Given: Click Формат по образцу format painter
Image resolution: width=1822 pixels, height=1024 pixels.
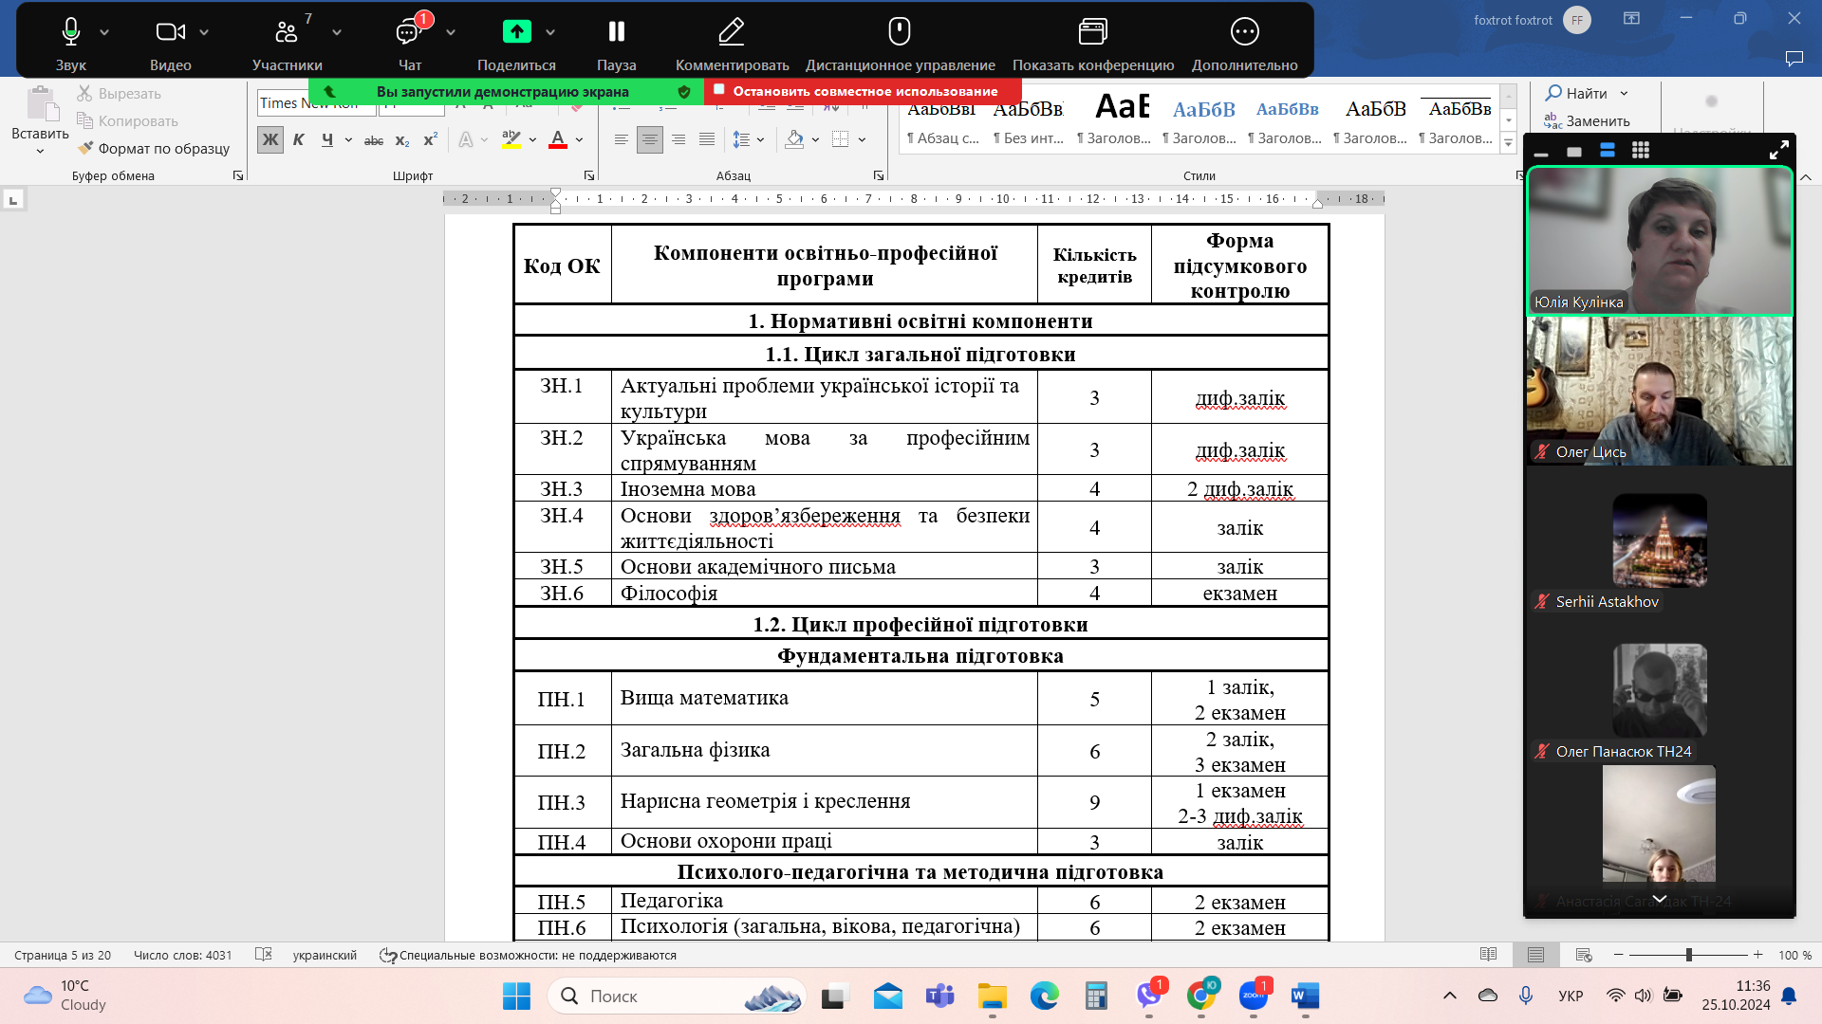Looking at the screenshot, I should (x=154, y=148).
